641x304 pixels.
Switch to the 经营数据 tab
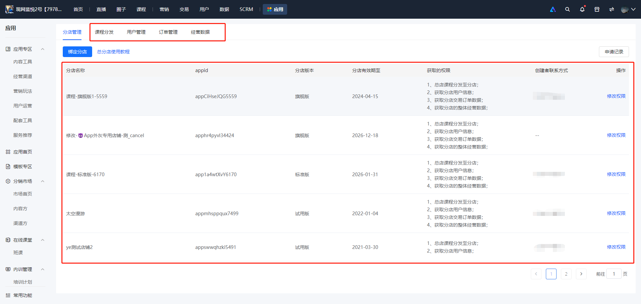200,32
